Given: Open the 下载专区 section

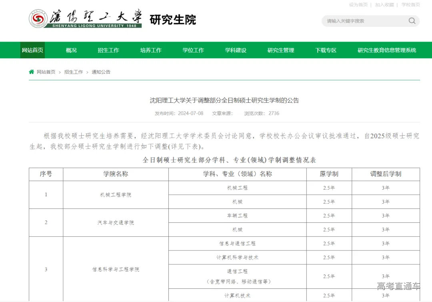Looking at the screenshot, I should pos(325,50).
